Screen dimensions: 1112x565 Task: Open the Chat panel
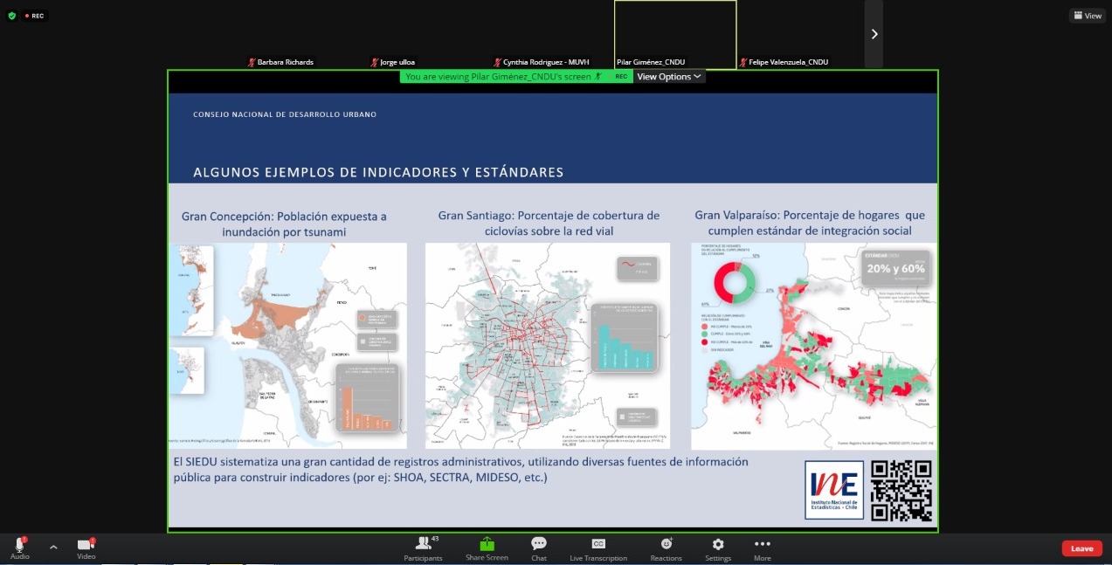[539, 548]
